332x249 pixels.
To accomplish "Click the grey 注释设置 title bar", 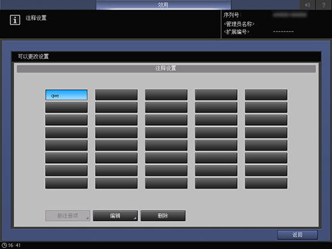I will point(166,69).
